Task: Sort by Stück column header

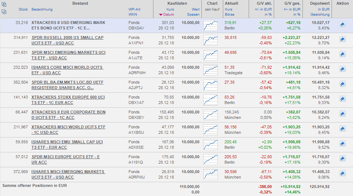Action: (x=23, y=9)
